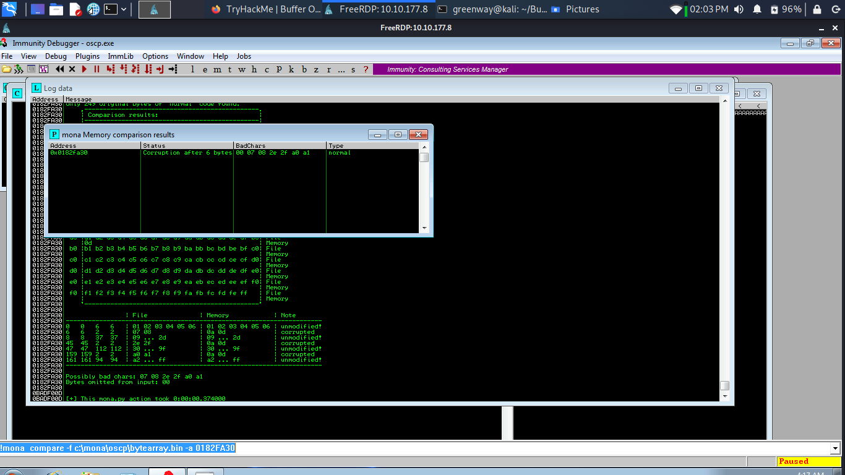Open the red question mark Help icon
The height and width of the screenshot is (475, 845).
365,69
